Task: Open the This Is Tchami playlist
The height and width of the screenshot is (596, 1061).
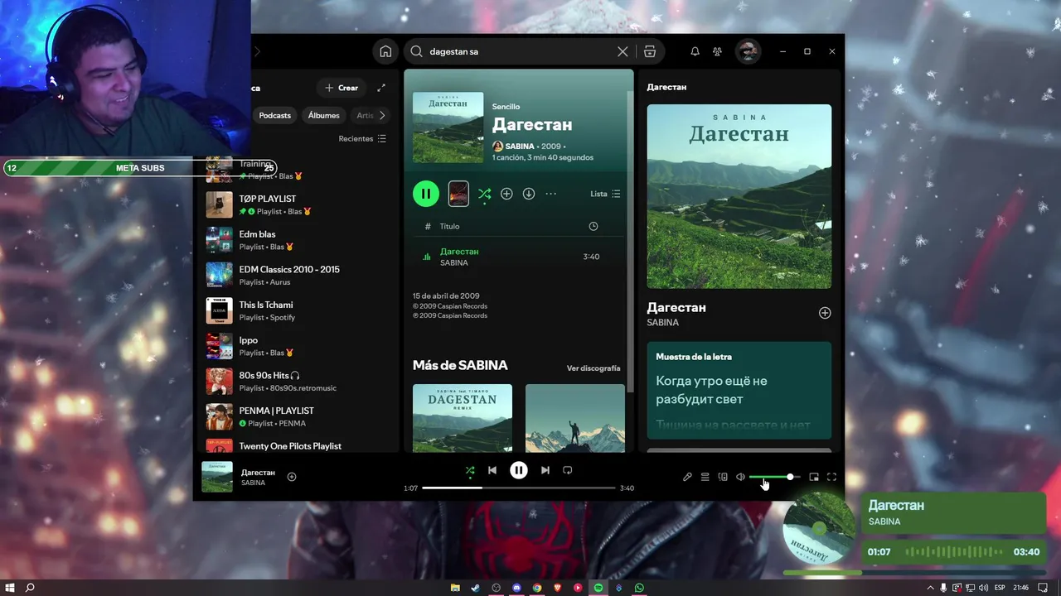Action: (x=297, y=310)
